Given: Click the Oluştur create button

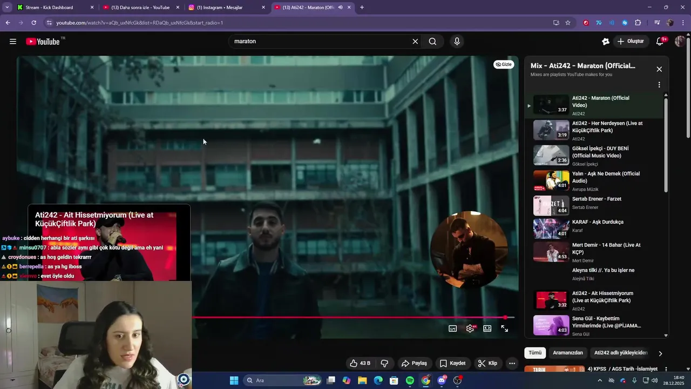Looking at the screenshot, I should click(x=631, y=42).
